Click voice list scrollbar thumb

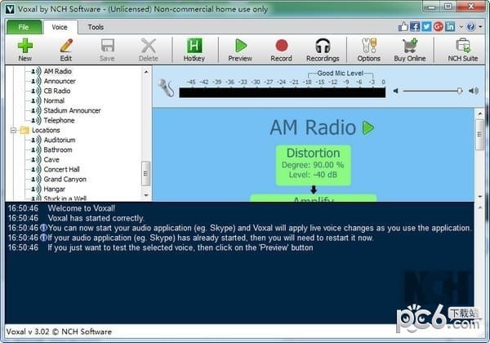coord(145,173)
